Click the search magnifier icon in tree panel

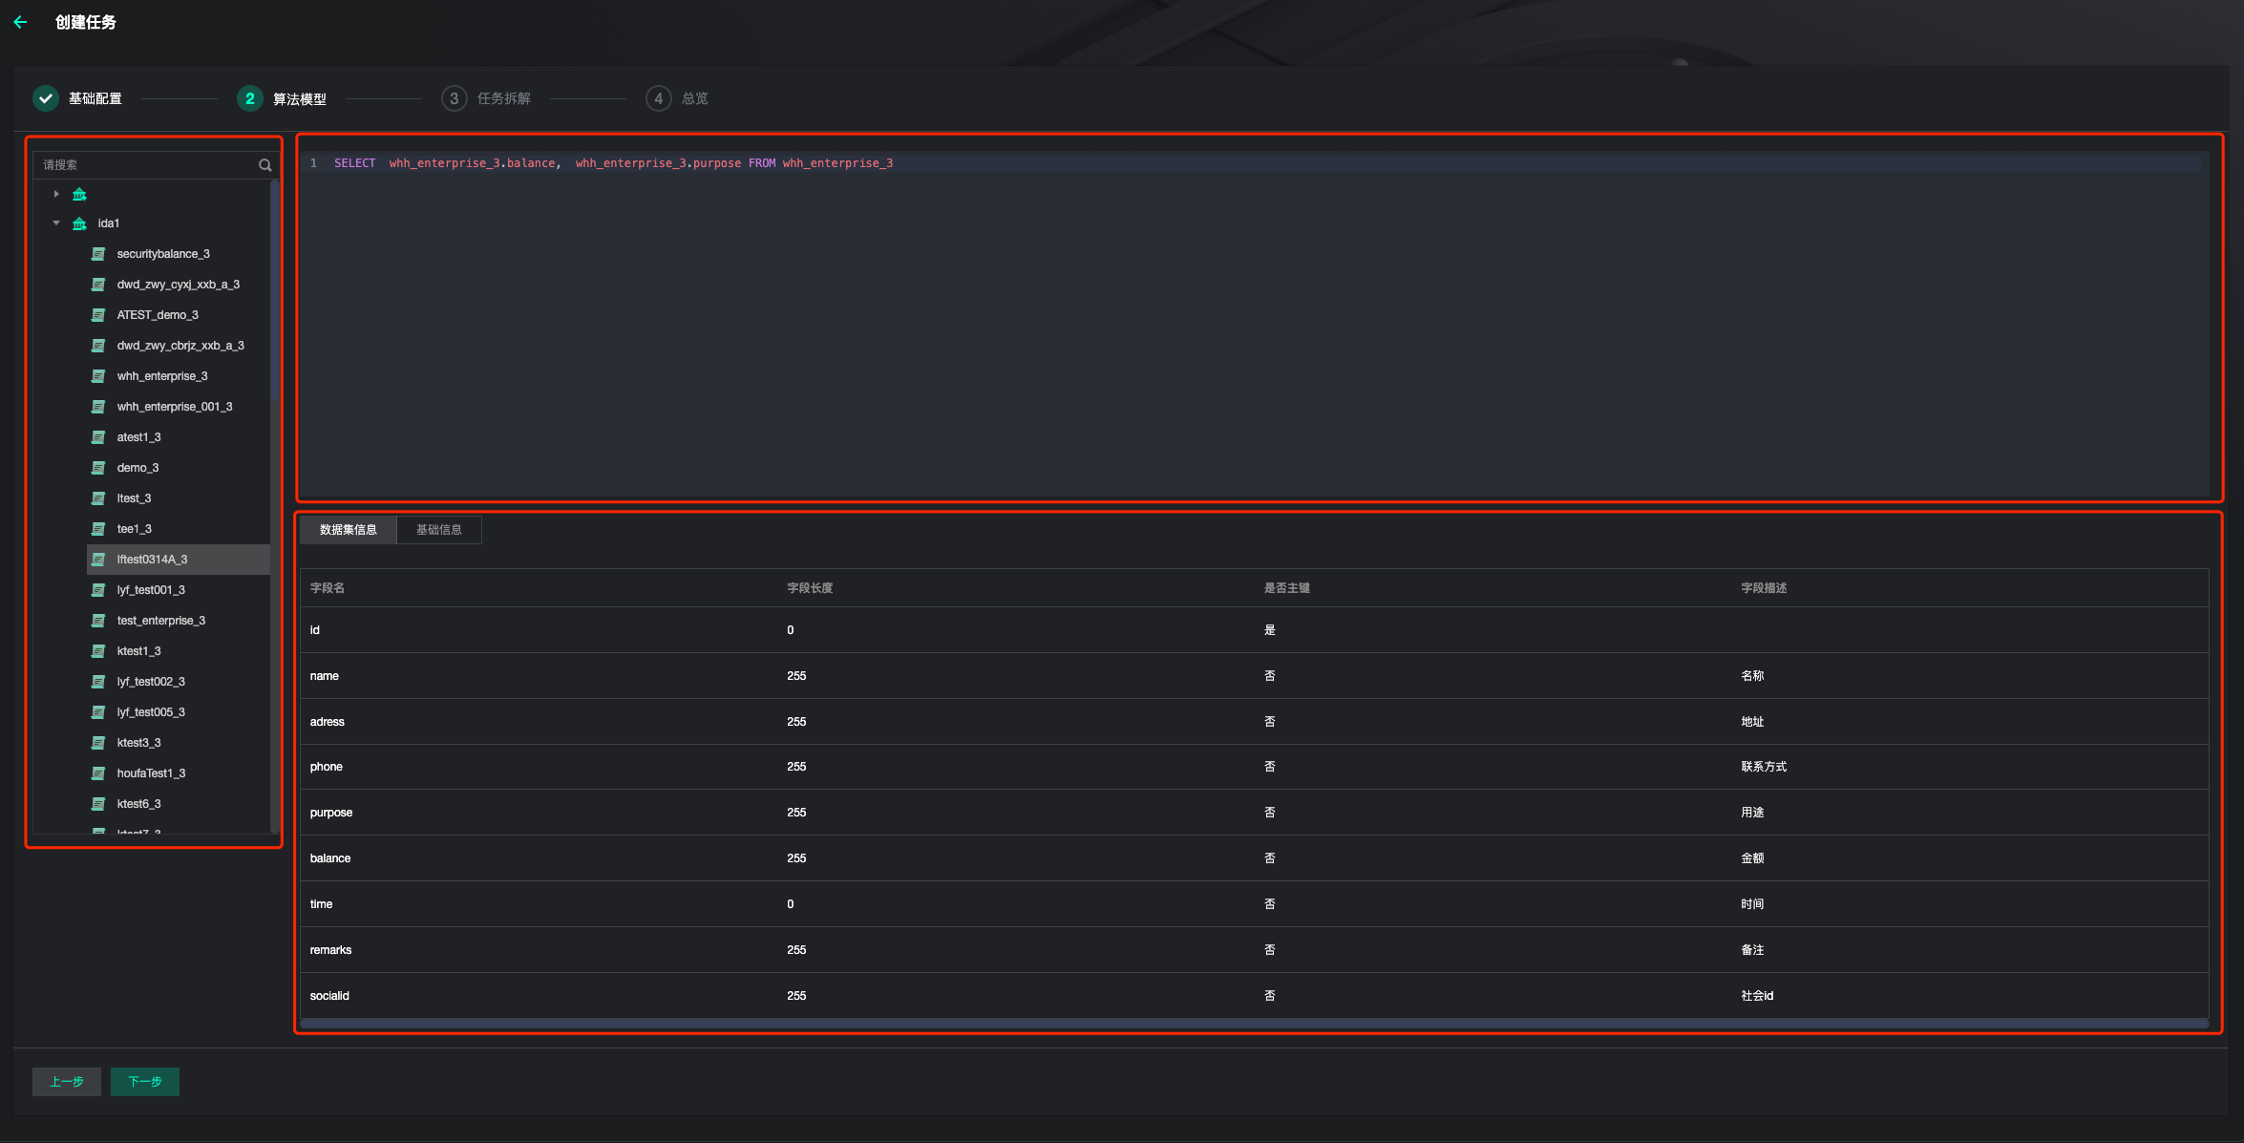point(265,165)
